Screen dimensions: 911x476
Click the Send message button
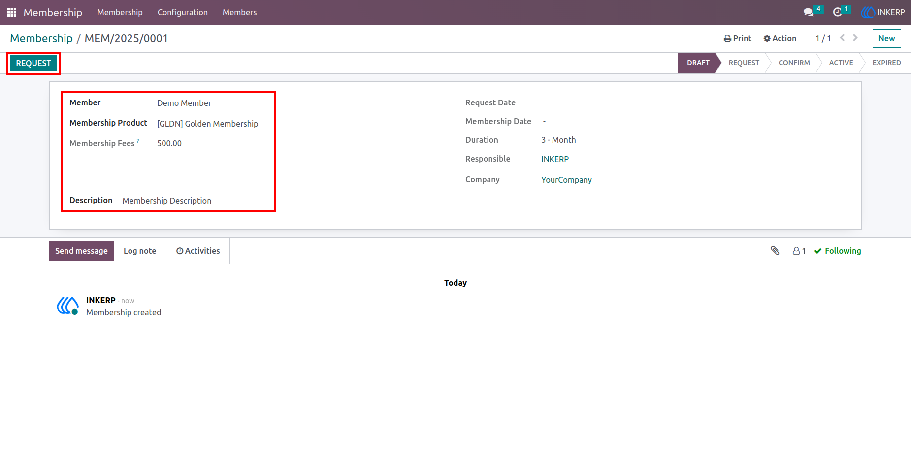(x=81, y=251)
